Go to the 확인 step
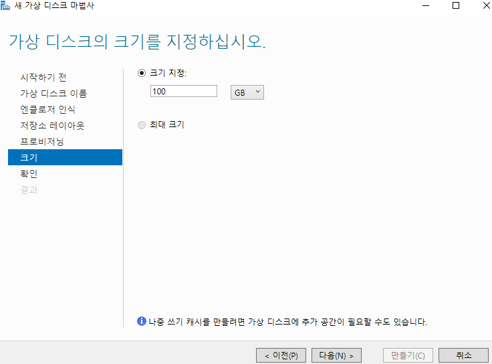 tap(29, 174)
